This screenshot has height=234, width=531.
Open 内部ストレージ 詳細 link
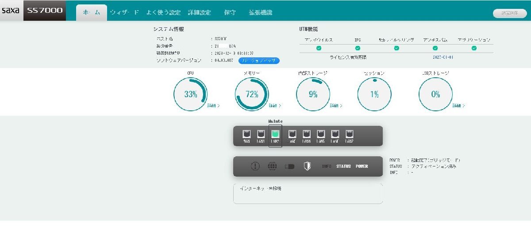coord(336,106)
